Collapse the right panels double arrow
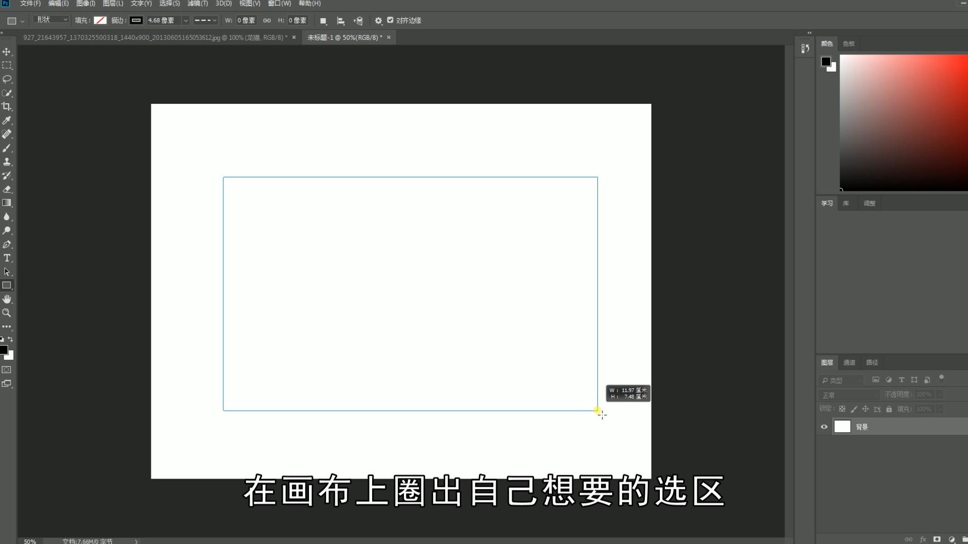968x544 pixels. (810, 33)
